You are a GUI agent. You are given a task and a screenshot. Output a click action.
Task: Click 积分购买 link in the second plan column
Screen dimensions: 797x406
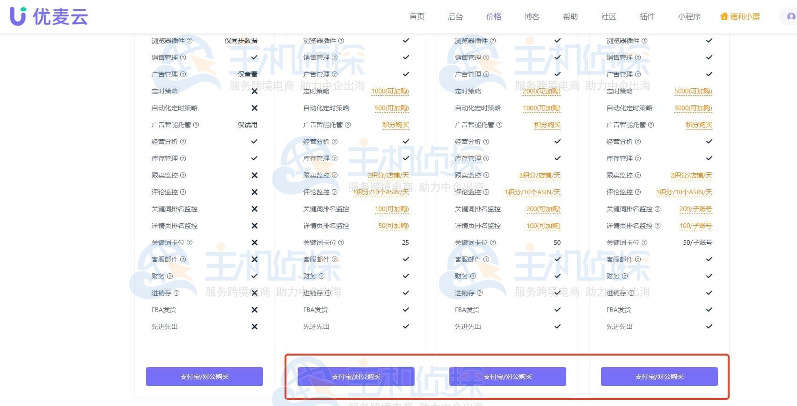(x=396, y=125)
